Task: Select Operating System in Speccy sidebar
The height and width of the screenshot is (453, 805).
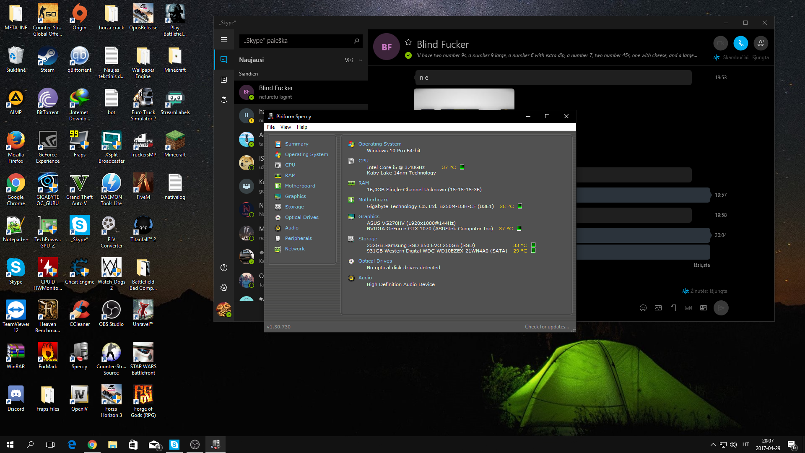Action: click(306, 154)
